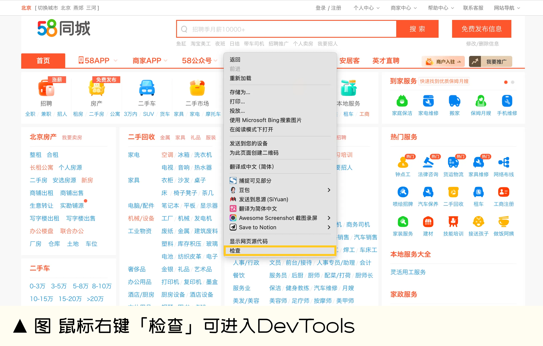Click the orange 搜索 button
Screen dimensions: 543x346
pos(417,29)
